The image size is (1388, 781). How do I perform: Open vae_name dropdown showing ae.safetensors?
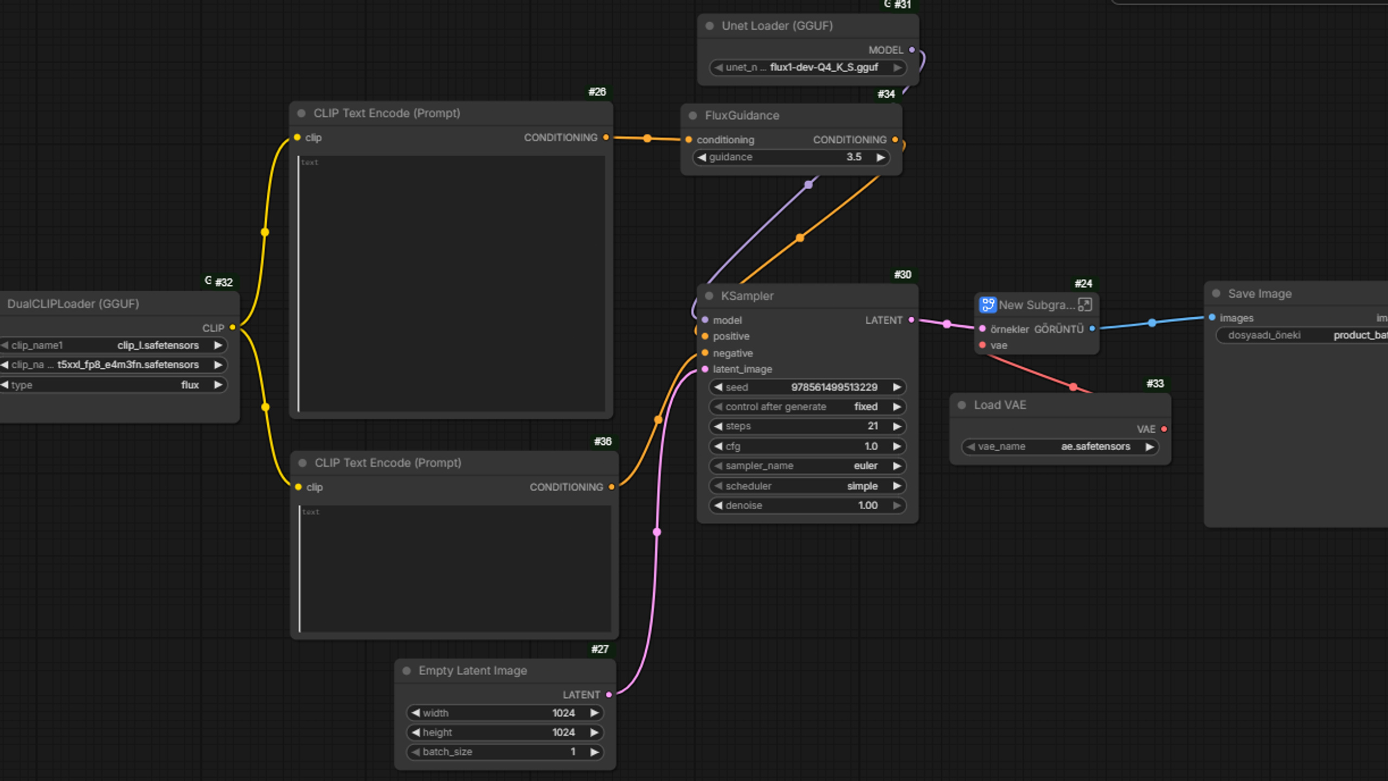tap(1061, 447)
